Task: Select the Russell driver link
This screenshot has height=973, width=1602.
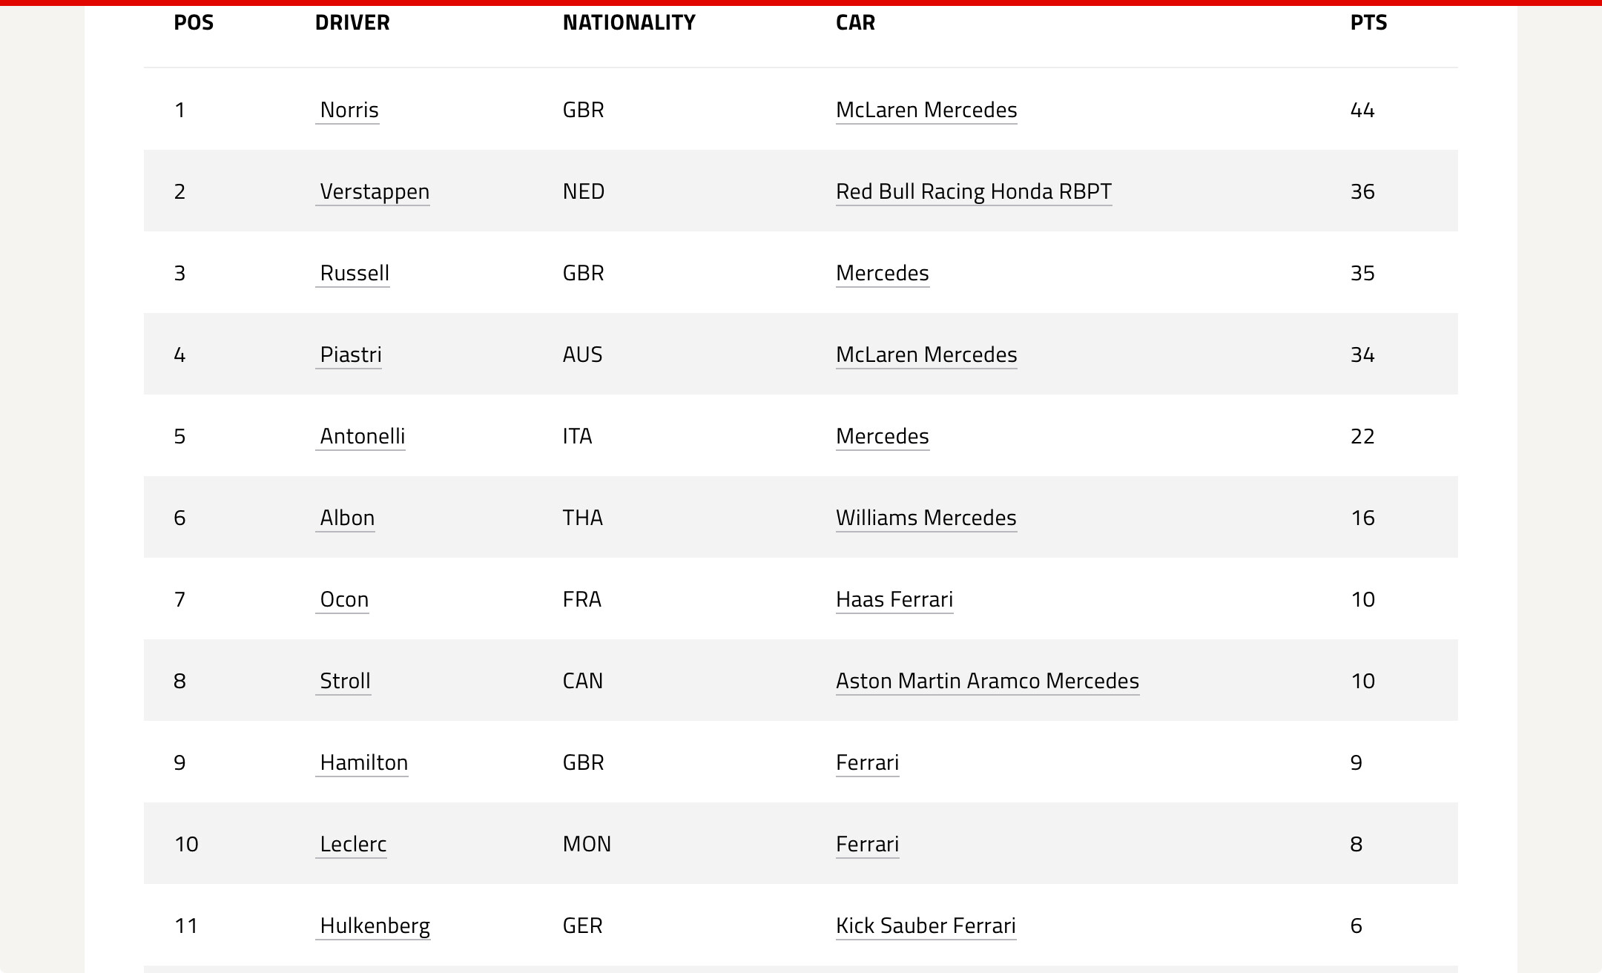Action: [353, 273]
